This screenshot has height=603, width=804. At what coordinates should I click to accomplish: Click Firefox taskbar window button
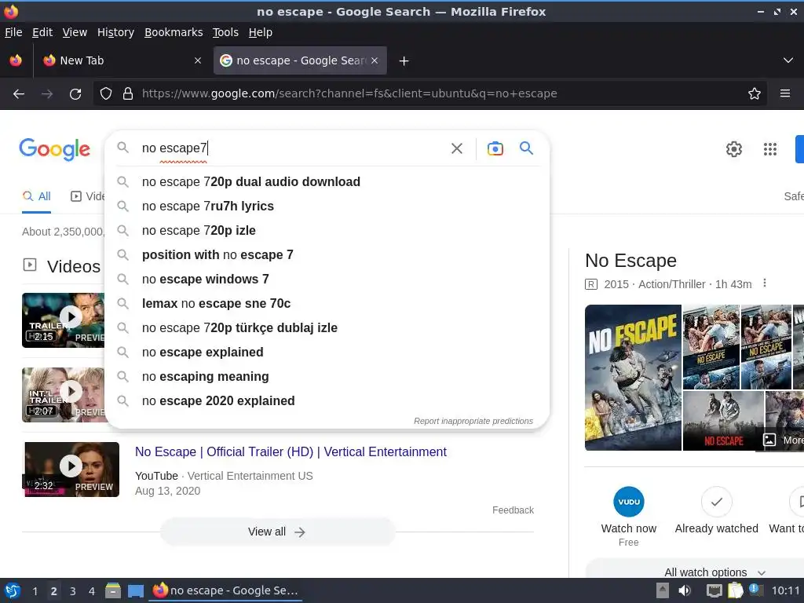click(225, 590)
